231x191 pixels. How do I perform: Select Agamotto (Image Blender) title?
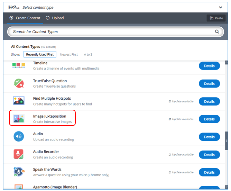tap(55, 187)
